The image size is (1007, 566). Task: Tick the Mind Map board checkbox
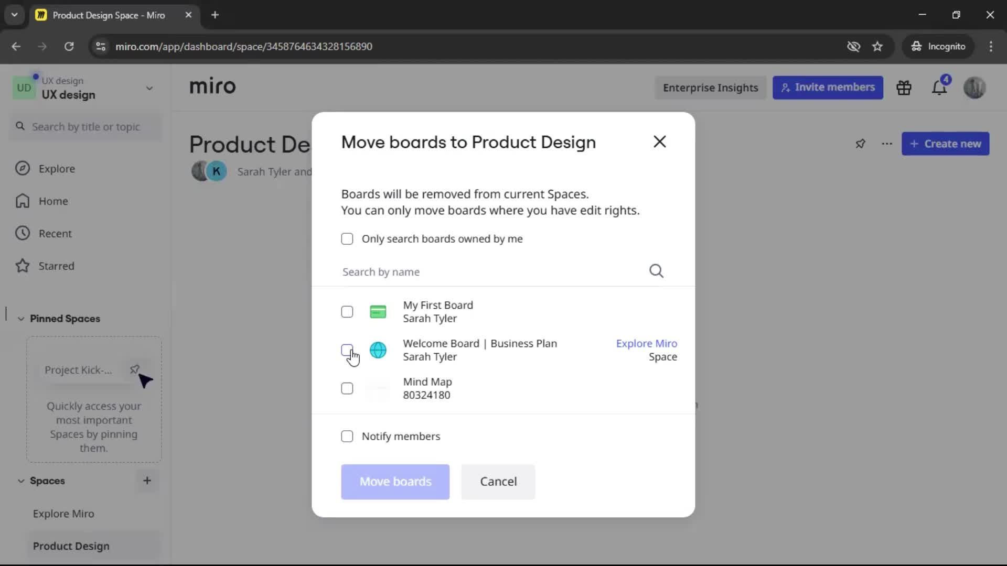click(347, 388)
